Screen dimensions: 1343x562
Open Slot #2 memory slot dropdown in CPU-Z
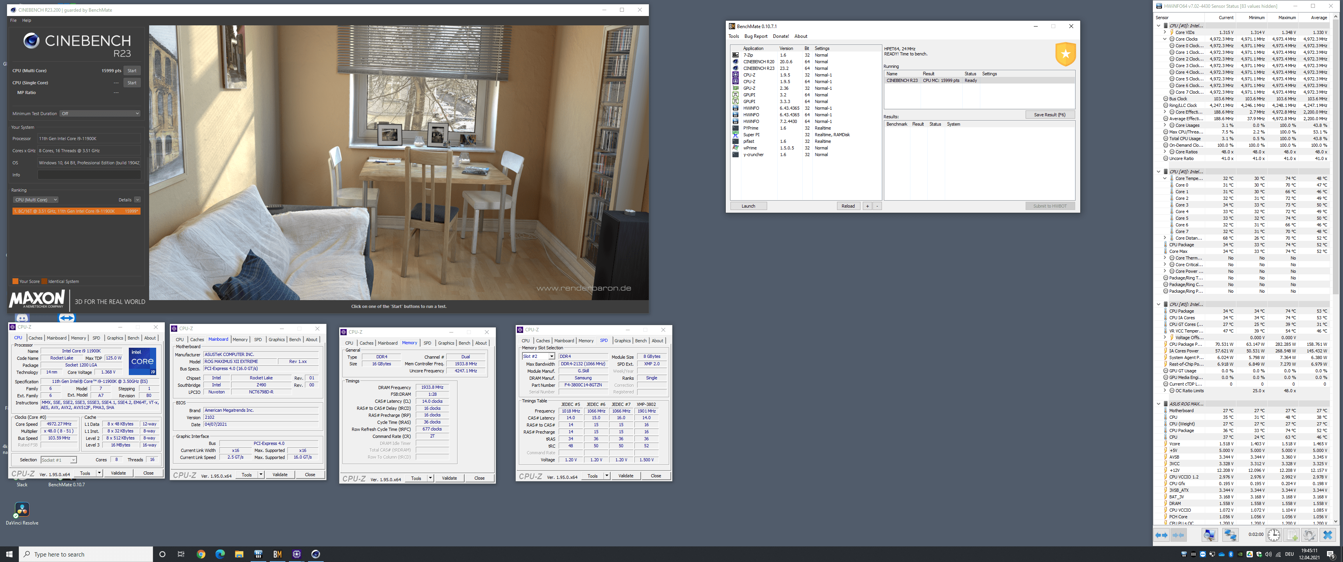click(538, 357)
